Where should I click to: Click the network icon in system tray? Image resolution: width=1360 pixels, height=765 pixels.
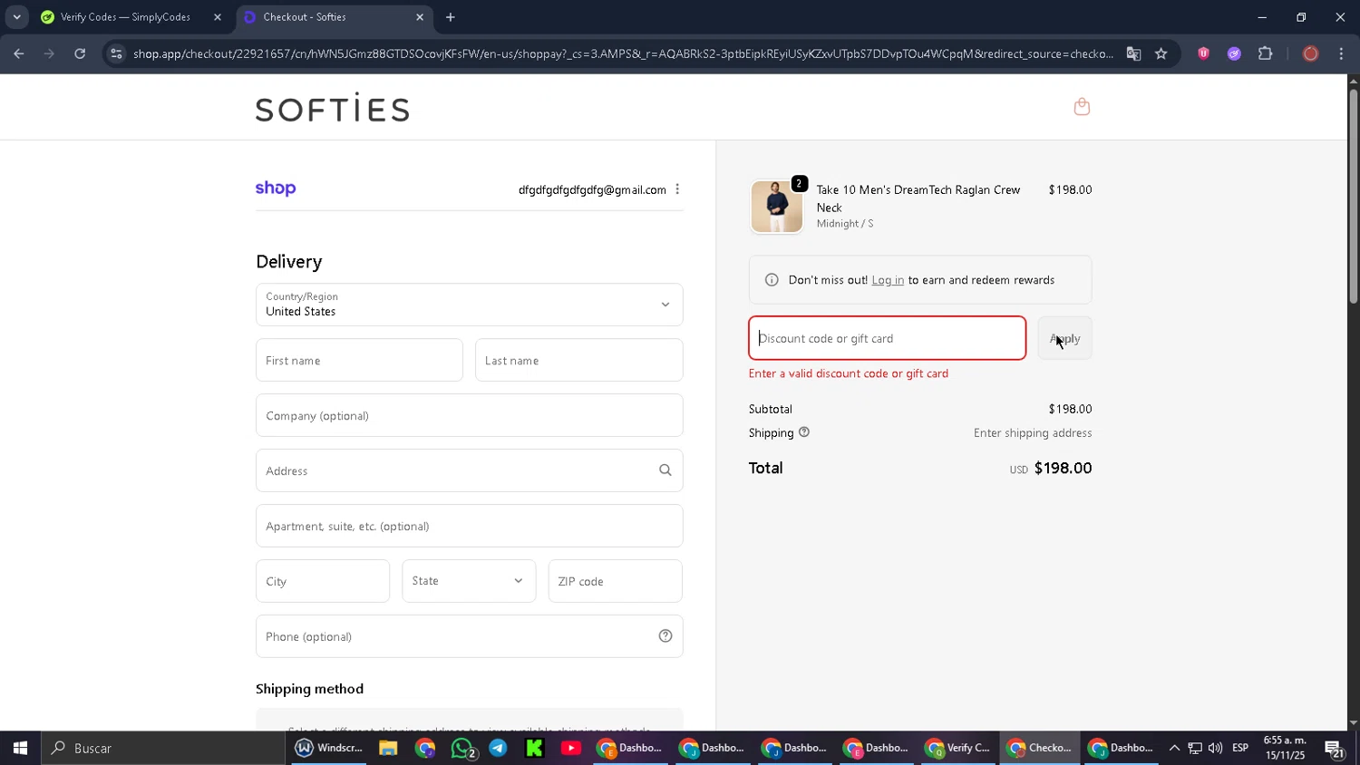(1195, 748)
